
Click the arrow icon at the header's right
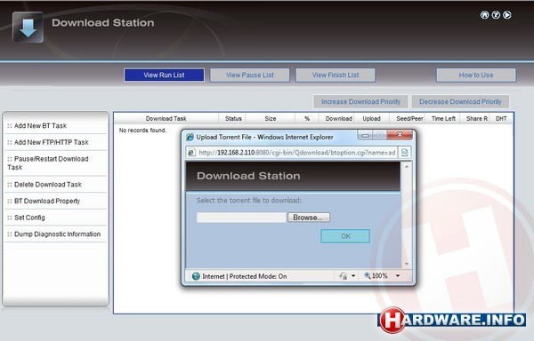tap(507, 15)
